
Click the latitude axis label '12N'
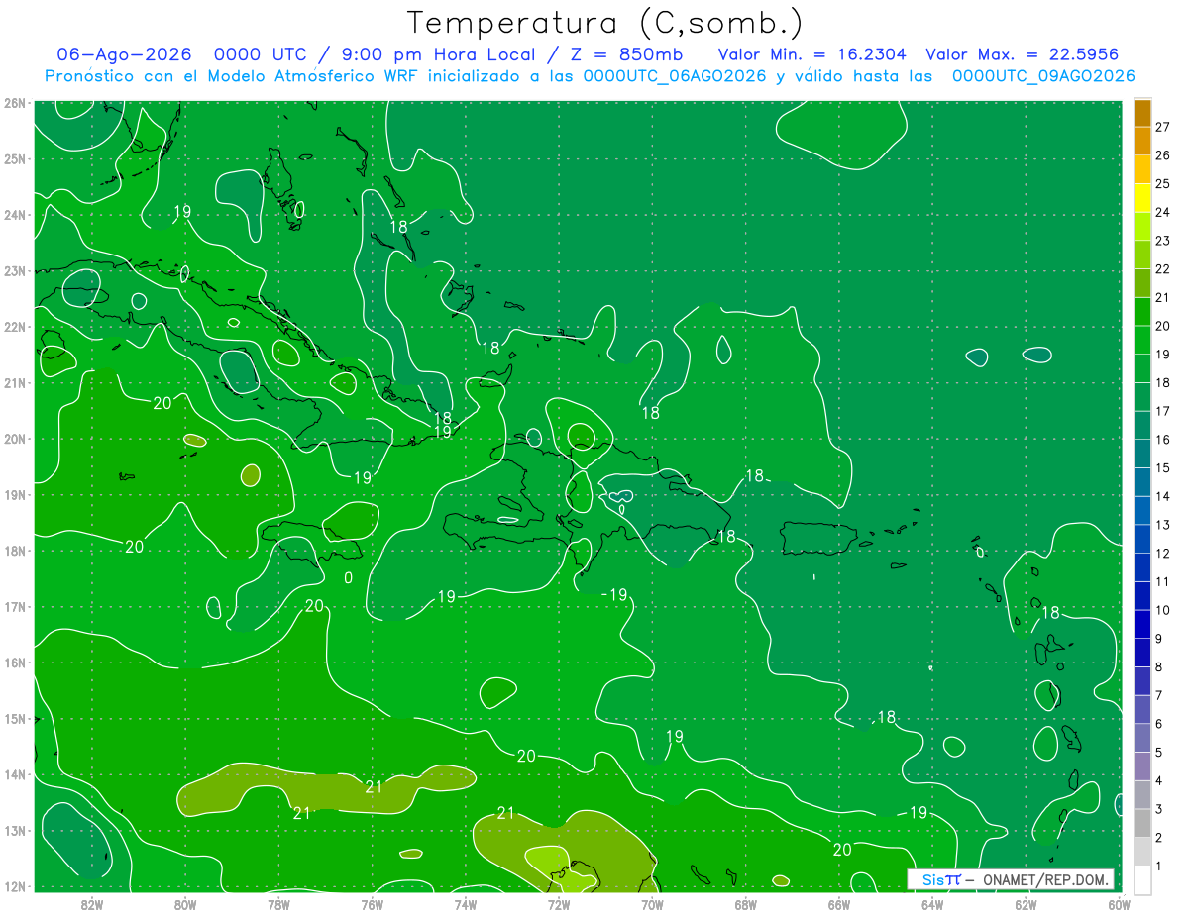(x=15, y=886)
